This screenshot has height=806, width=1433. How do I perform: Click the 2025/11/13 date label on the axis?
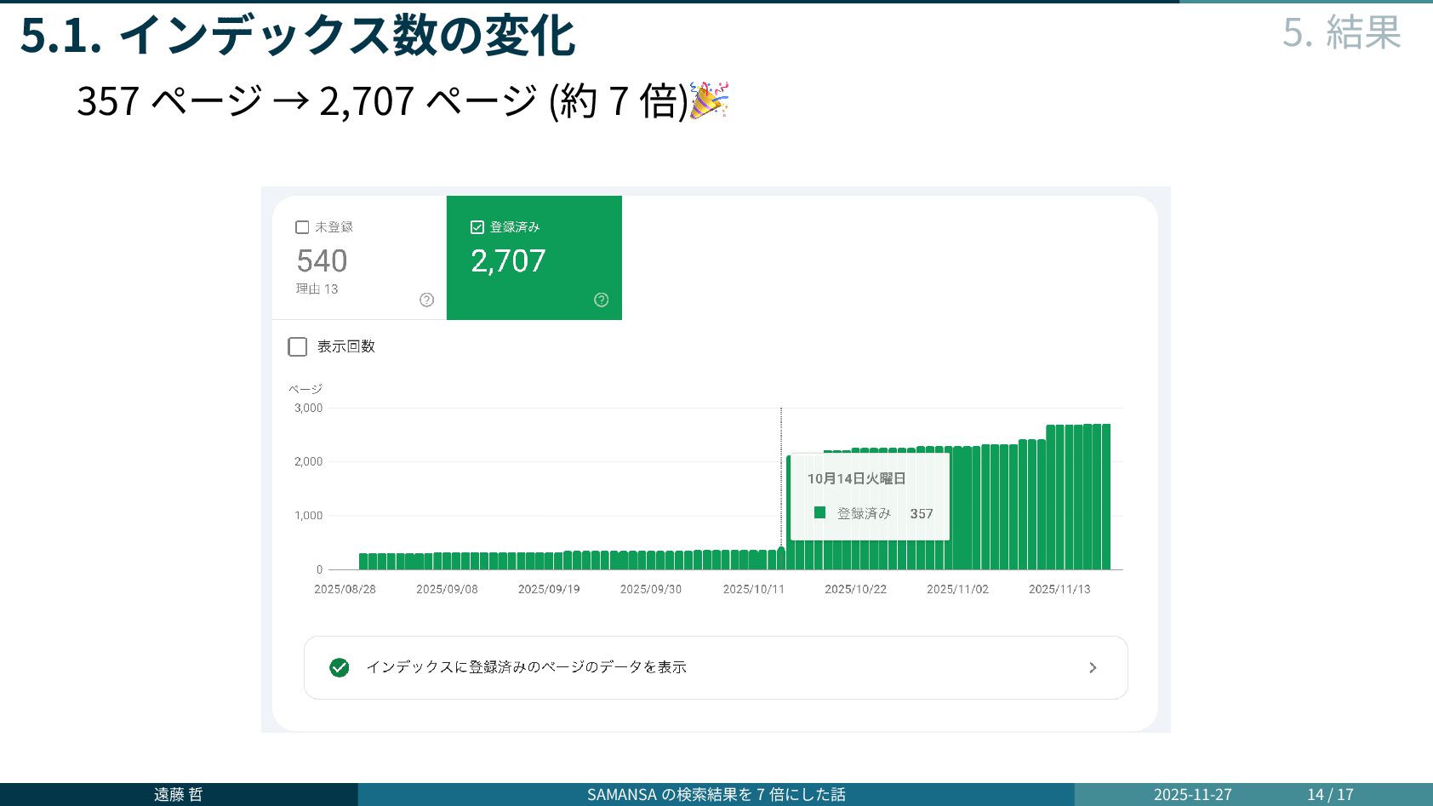[x=1059, y=589]
